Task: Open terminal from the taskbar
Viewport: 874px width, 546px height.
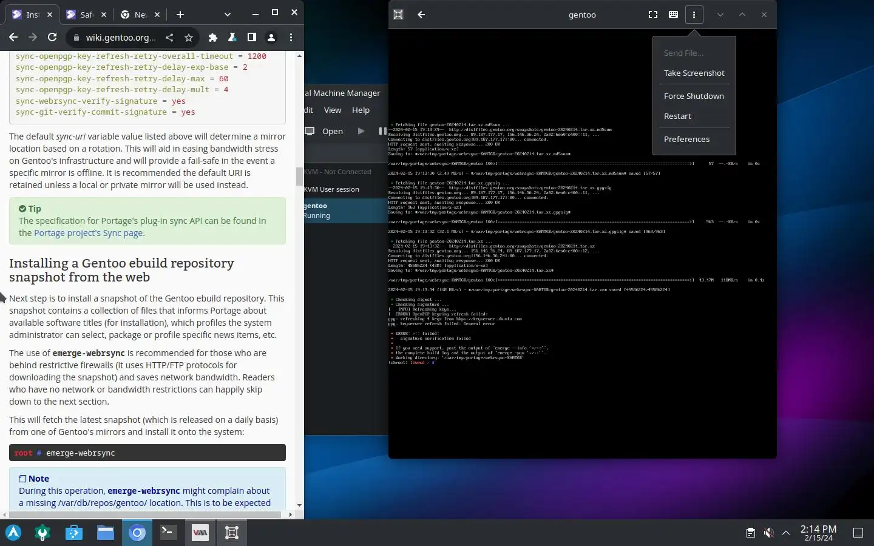Action: (x=168, y=533)
